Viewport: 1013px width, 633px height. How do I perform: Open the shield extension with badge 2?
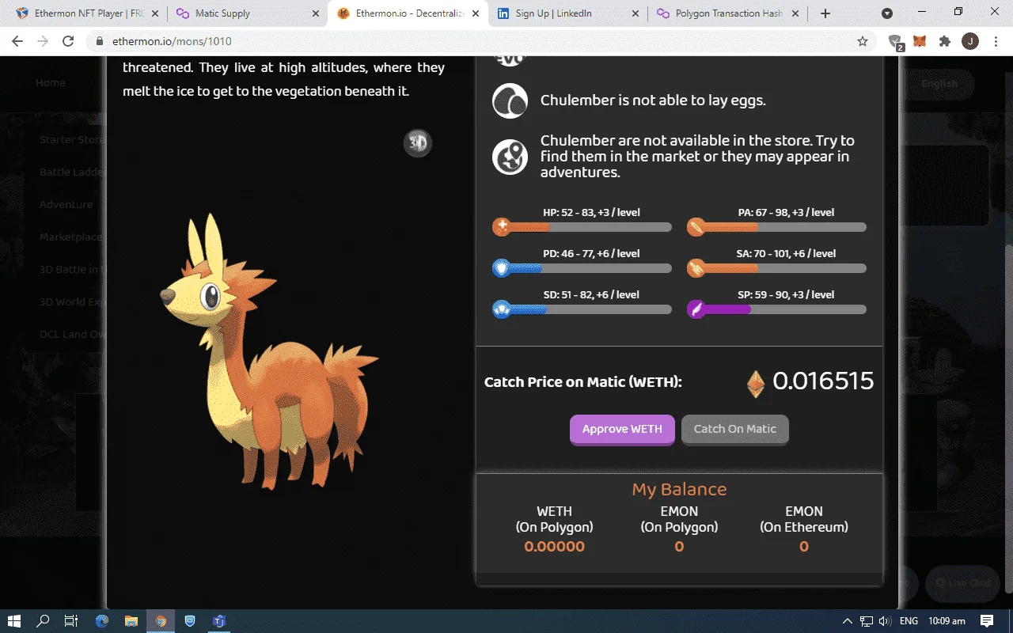tap(896, 42)
